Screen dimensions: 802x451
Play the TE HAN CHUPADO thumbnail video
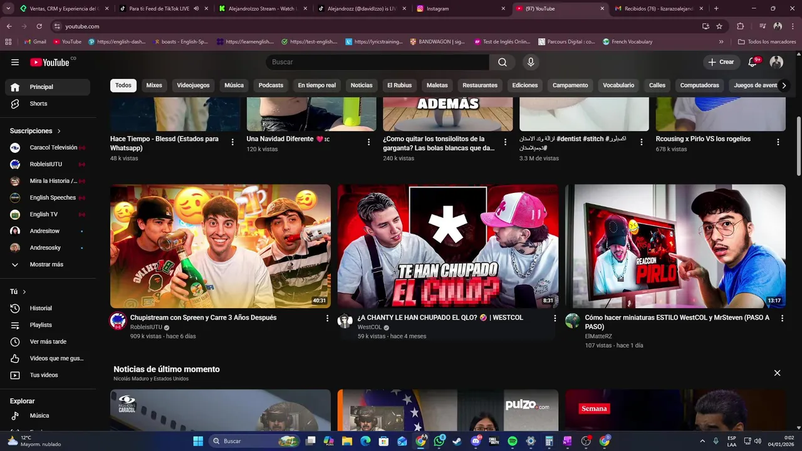tap(448, 246)
